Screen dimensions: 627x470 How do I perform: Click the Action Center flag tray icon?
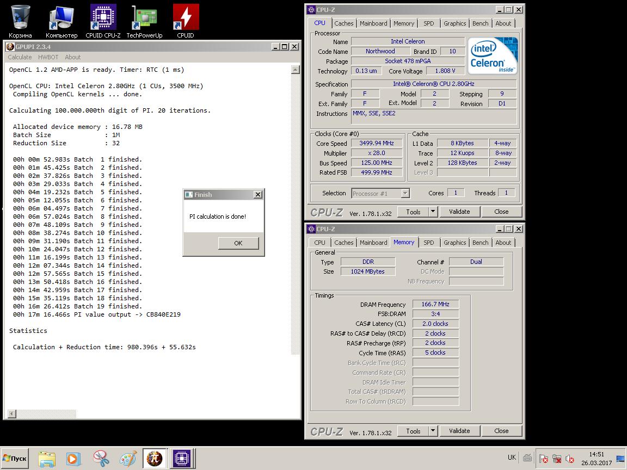tap(543, 459)
